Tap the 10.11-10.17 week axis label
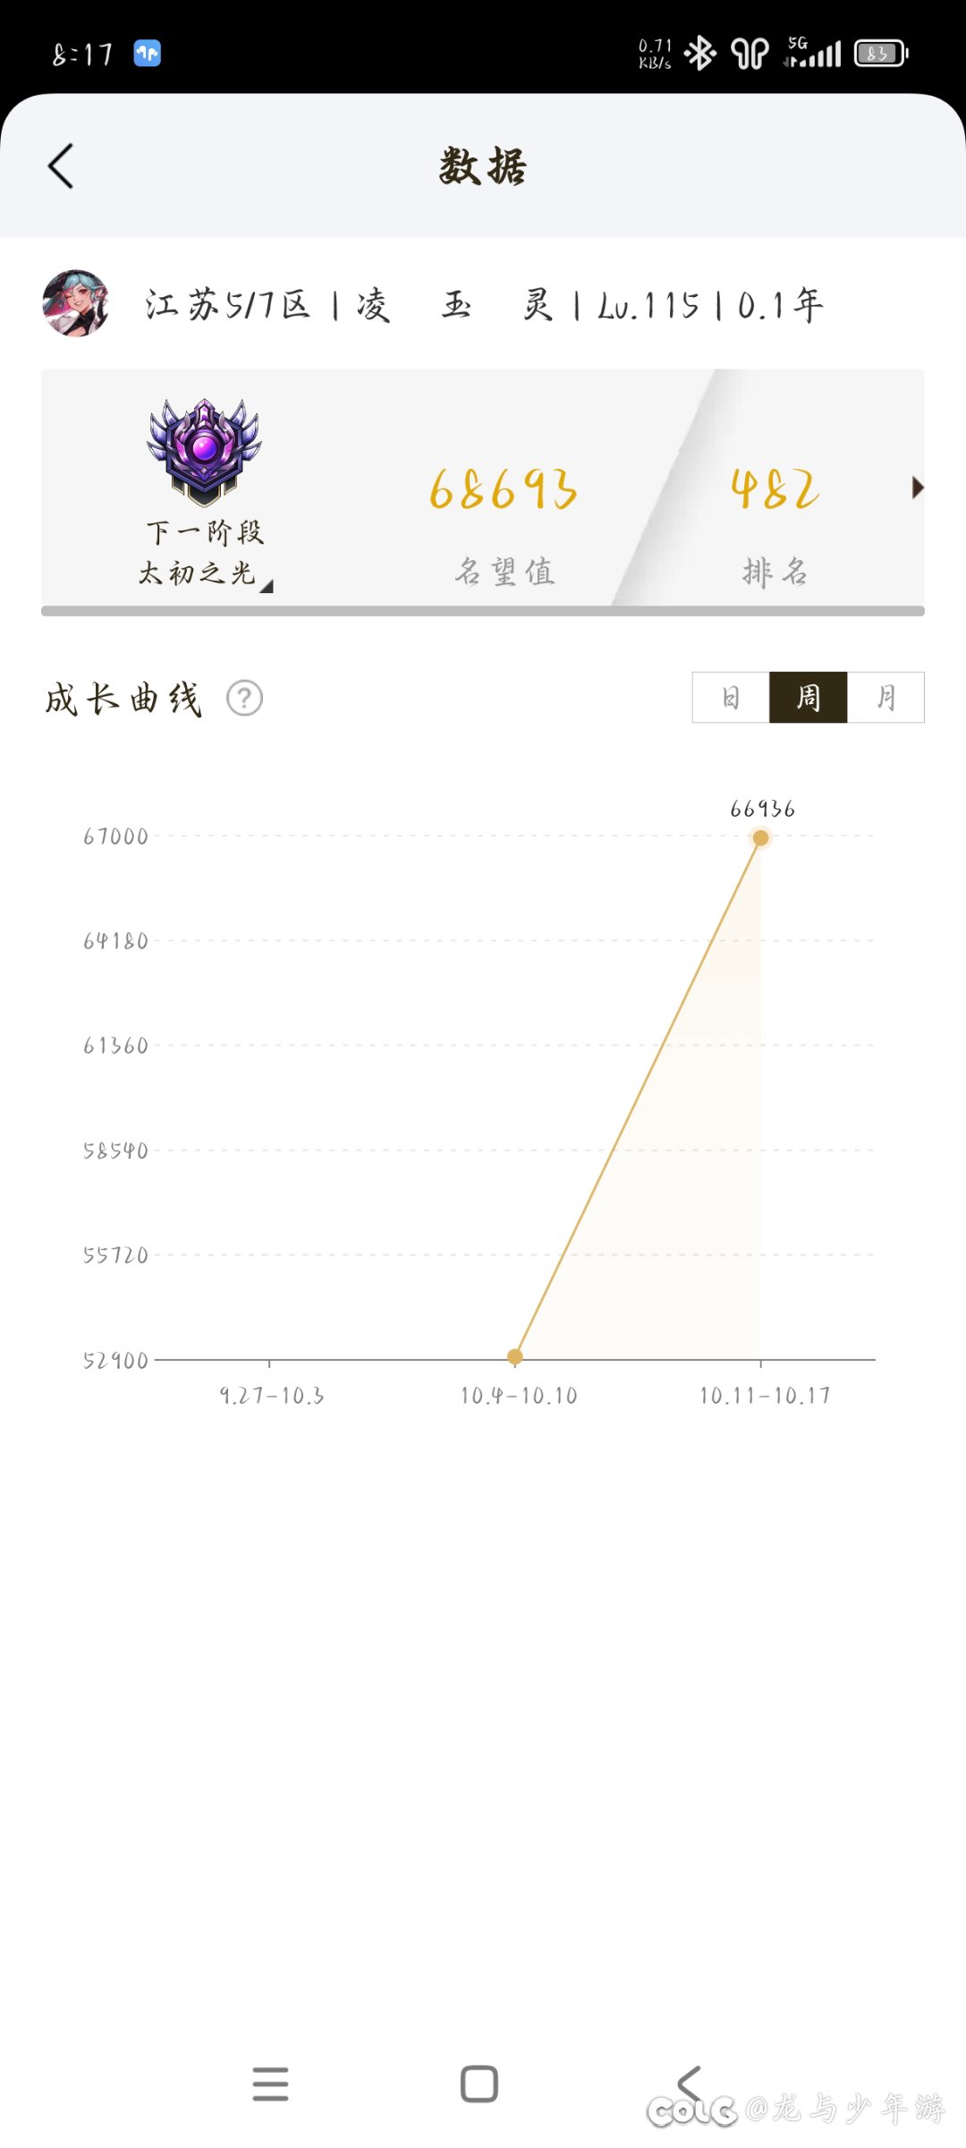Viewport: 966px width, 2148px height. pyautogui.click(x=765, y=1396)
